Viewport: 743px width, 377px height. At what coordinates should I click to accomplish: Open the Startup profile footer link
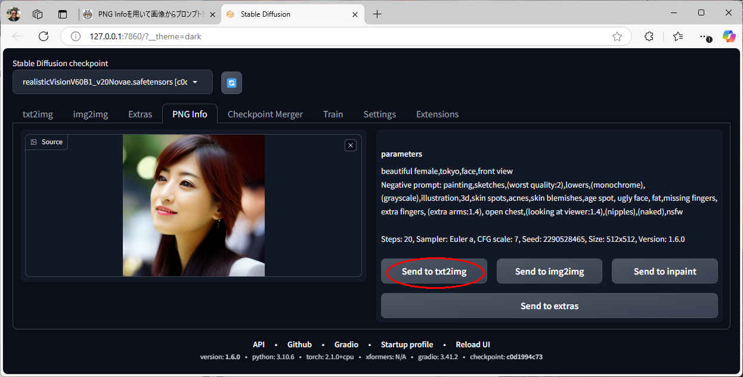pyautogui.click(x=407, y=344)
